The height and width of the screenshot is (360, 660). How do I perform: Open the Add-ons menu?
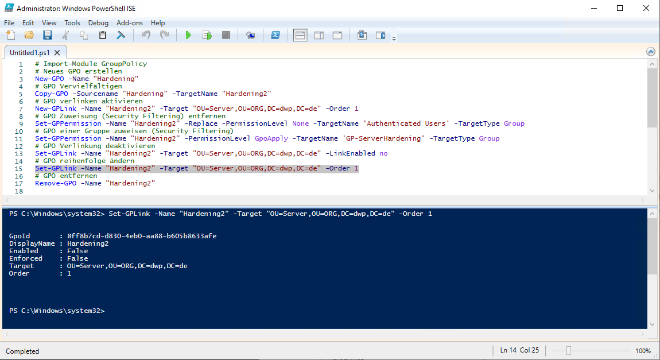coord(129,23)
